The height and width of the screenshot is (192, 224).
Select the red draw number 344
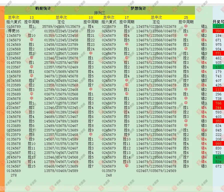point(218,108)
